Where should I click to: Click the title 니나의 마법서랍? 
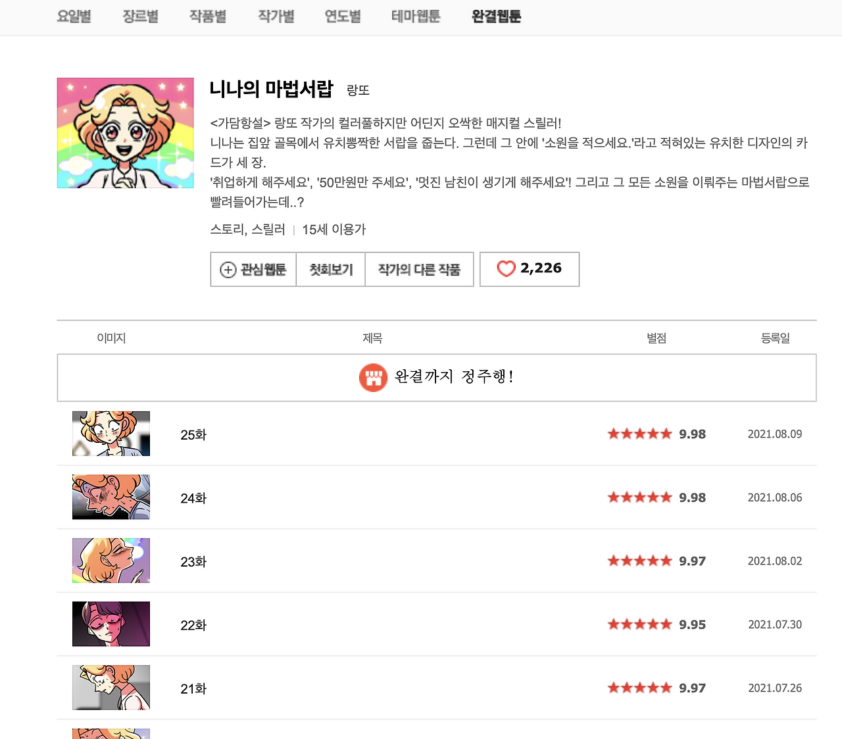click(x=272, y=89)
